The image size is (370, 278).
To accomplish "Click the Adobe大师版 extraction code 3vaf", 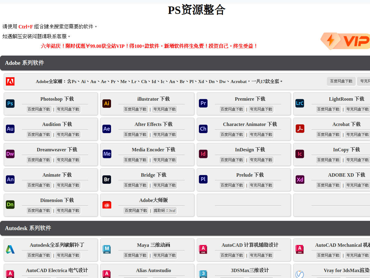I will coord(165,211).
